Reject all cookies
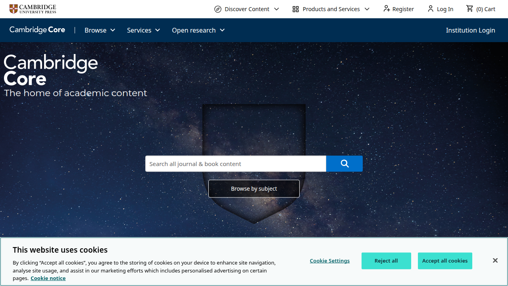Viewport: 508px width, 286px height. 386,261
